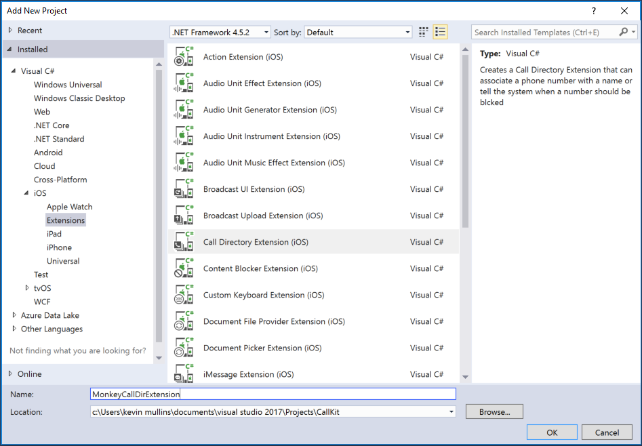Click inside the Name input field
The image size is (642, 446).
click(x=271, y=394)
